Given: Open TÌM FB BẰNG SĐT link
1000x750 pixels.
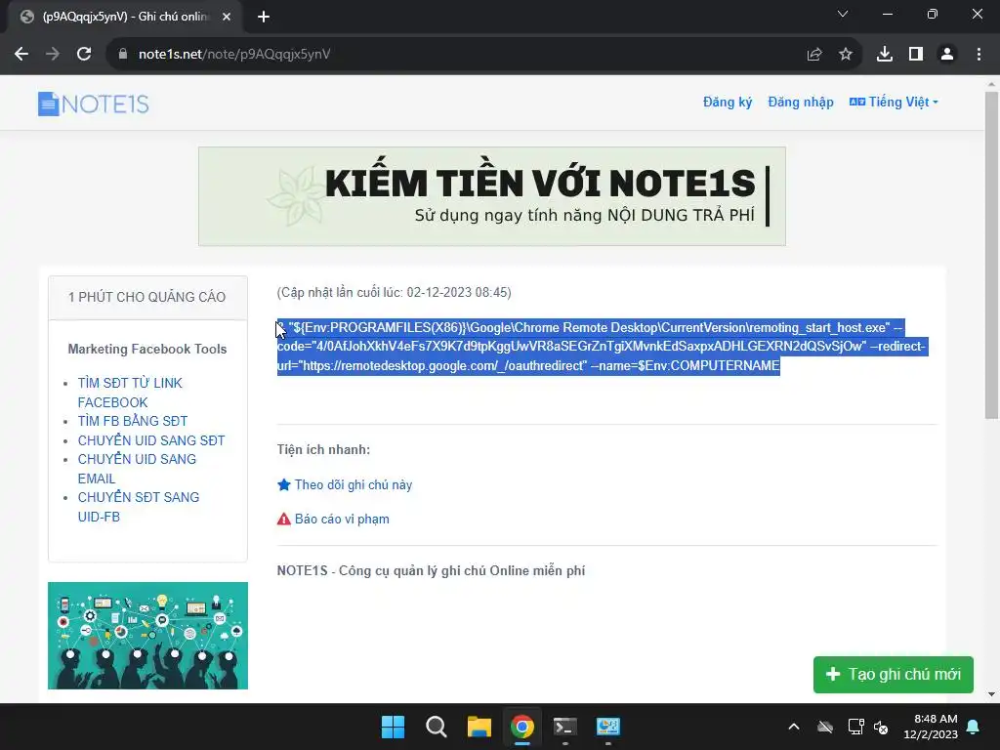Looking at the screenshot, I should [x=133, y=421].
